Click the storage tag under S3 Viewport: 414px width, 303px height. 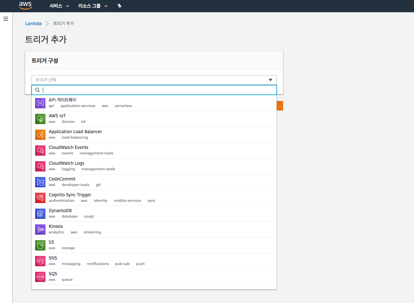(x=68, y=248)
